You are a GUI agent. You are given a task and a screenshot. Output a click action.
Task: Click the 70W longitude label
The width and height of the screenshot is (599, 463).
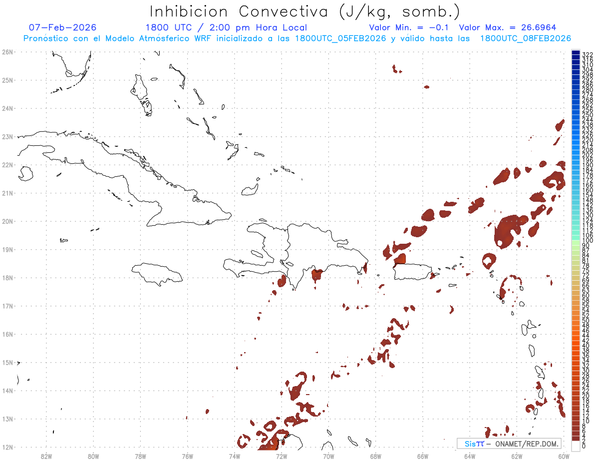point(328,456)
